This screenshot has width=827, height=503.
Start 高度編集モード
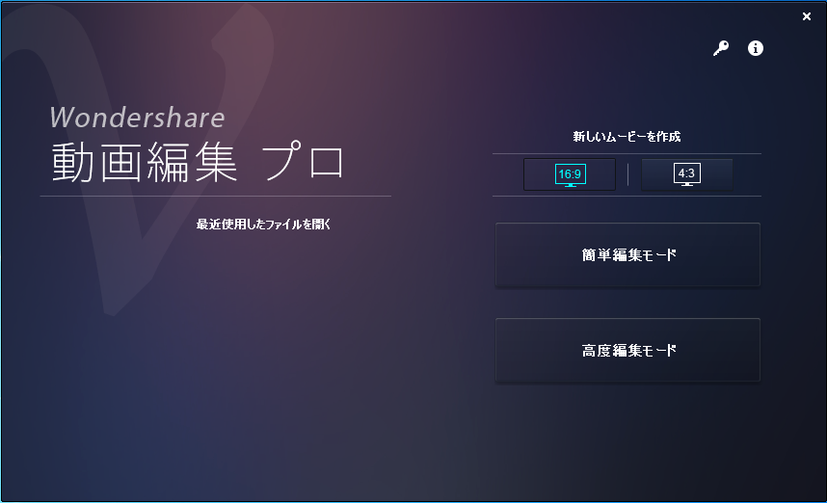(627, 350)
